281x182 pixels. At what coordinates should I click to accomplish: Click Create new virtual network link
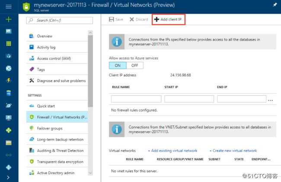(233, 151)
